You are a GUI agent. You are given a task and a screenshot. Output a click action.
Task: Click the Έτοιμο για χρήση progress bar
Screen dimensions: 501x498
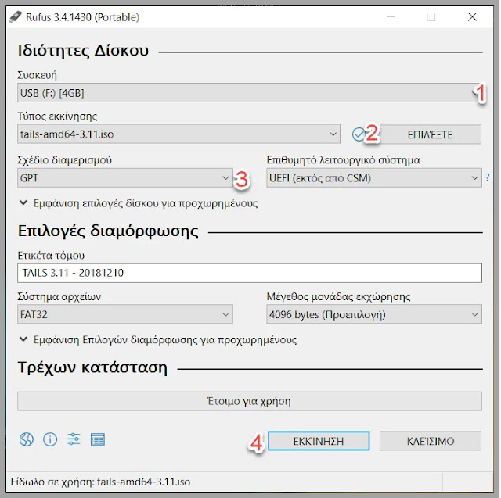250,401
